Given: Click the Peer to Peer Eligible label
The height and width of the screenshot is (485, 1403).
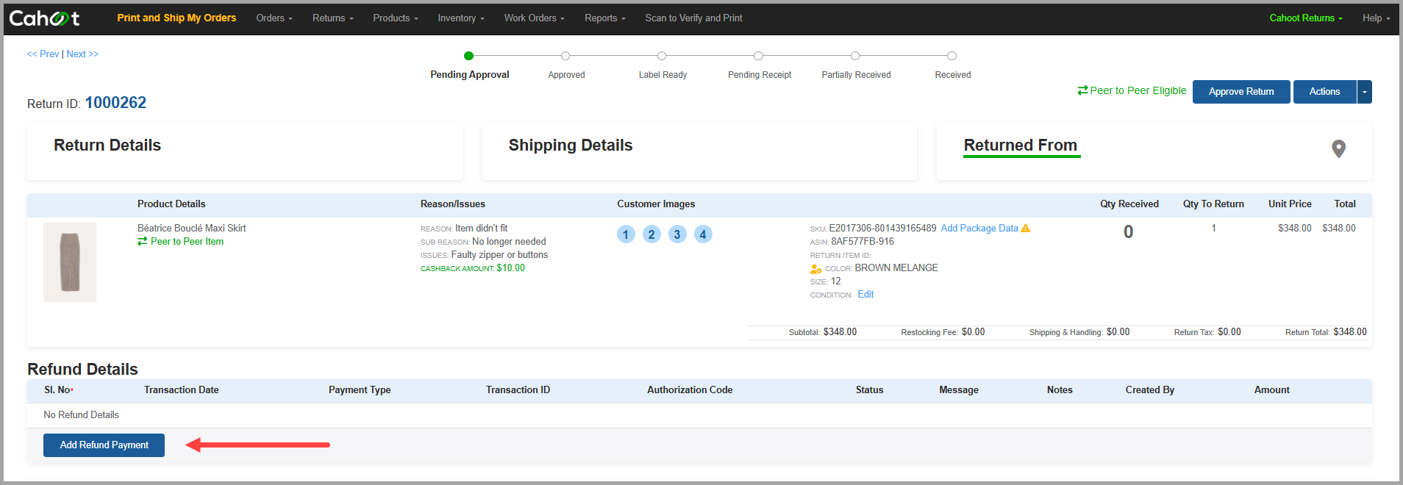Looking at the screenshot, I should [x=1138, y=90].
